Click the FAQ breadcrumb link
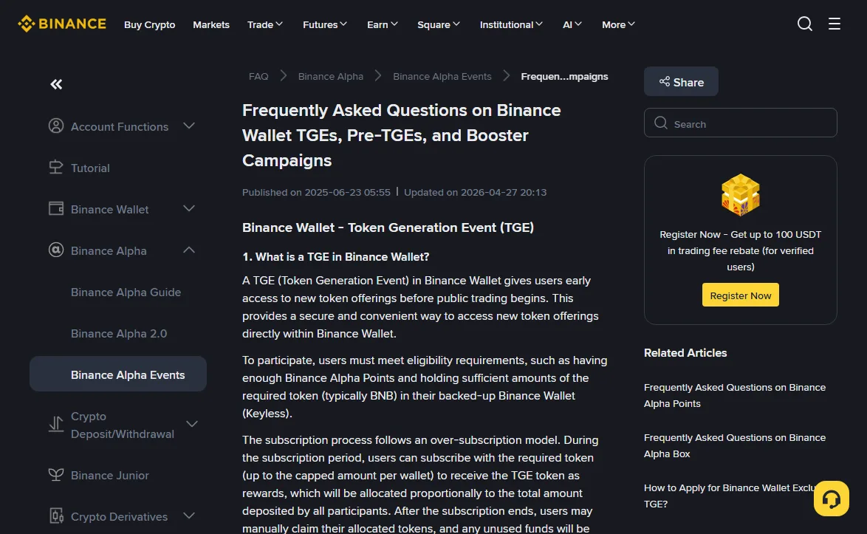Image resolution: width=867 pixels, height=534 pixels. pyautogui.click(x=258, y=76)
